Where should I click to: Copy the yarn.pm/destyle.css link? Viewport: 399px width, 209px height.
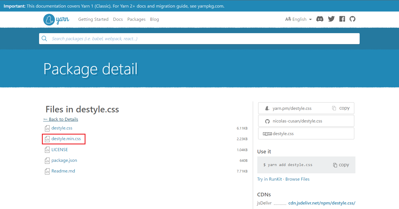pos(341,108)
